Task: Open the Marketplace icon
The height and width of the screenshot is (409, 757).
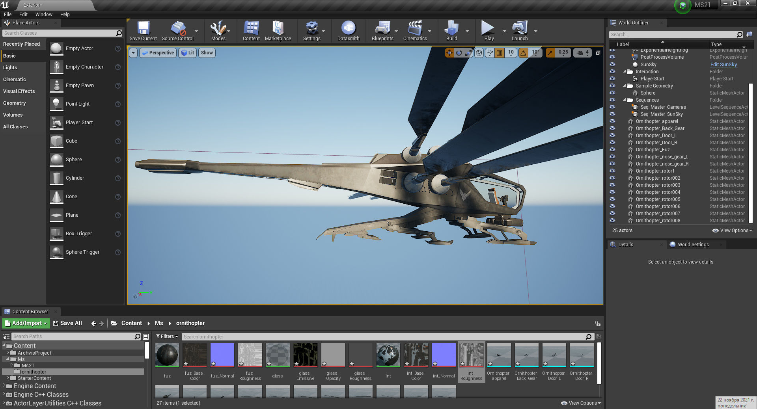Action: coord(278,31)
